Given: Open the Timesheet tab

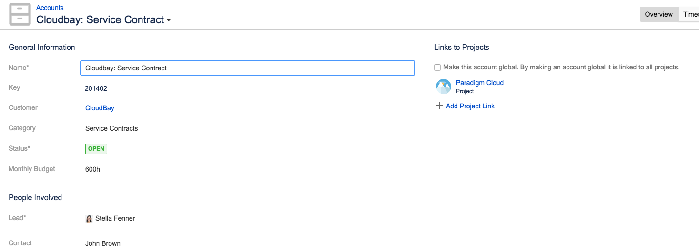Looking at the screenshot, I should 690,14.
